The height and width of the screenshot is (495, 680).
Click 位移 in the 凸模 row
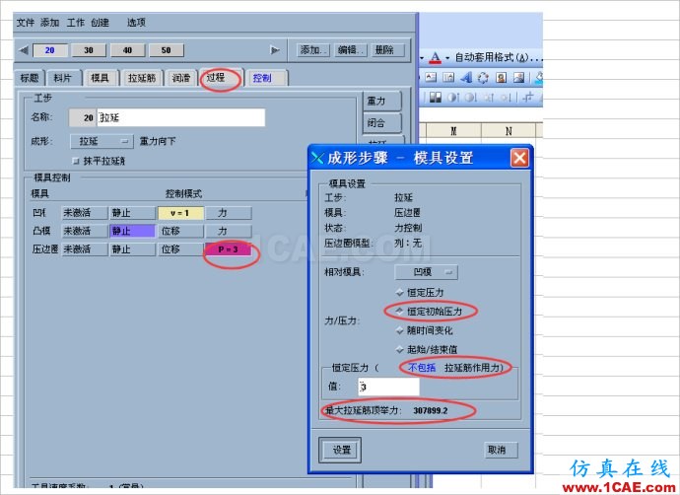click(180, 231)
